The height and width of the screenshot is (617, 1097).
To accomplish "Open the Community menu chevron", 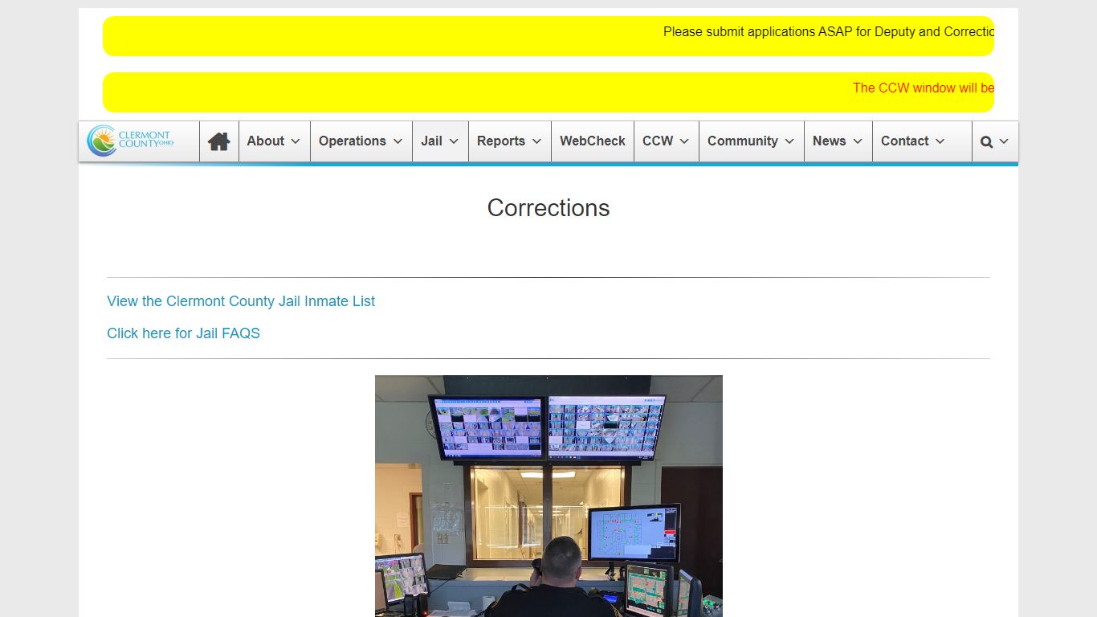I will 789,141.
